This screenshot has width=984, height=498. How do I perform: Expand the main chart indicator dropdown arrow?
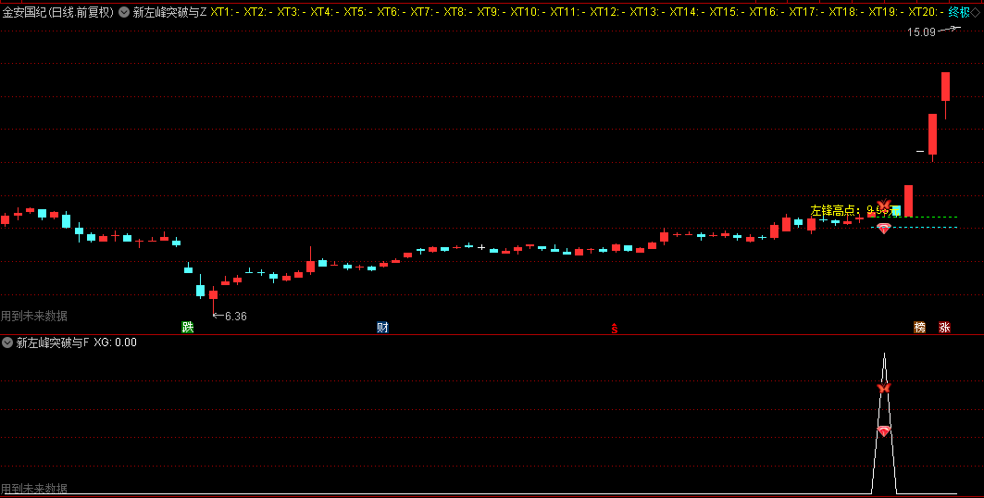(124, 12)
